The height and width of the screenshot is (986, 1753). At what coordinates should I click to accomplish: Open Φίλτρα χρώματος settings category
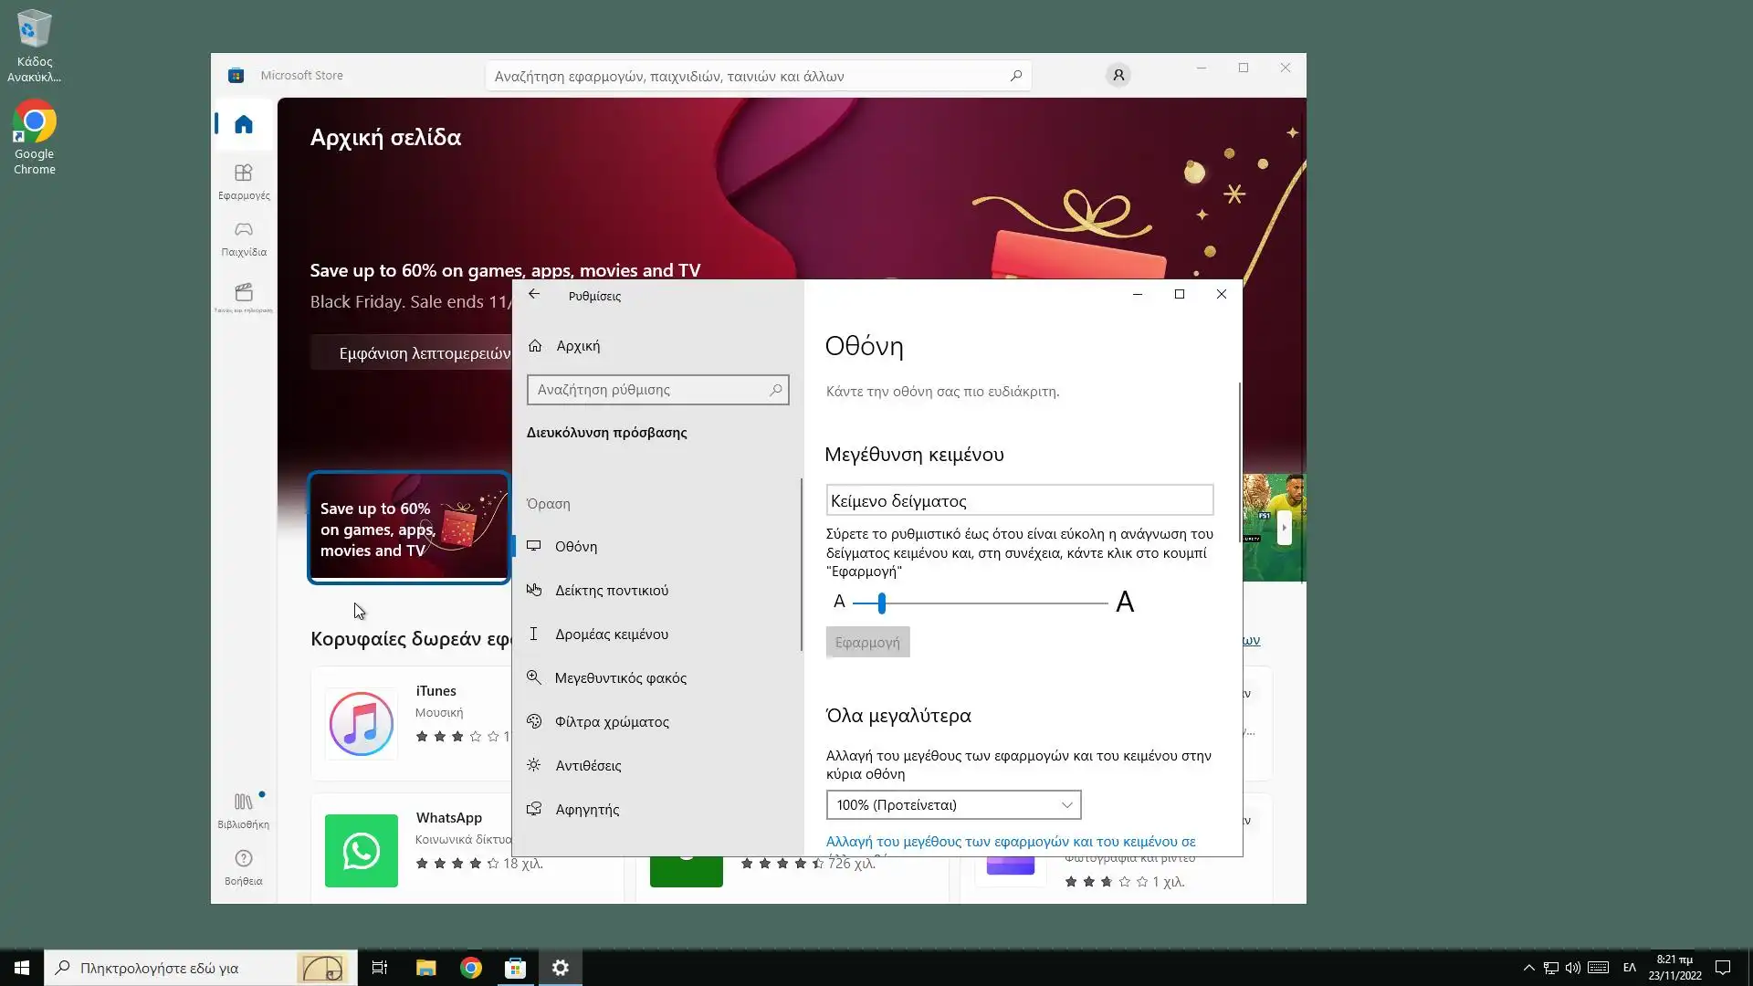[611, 722]
